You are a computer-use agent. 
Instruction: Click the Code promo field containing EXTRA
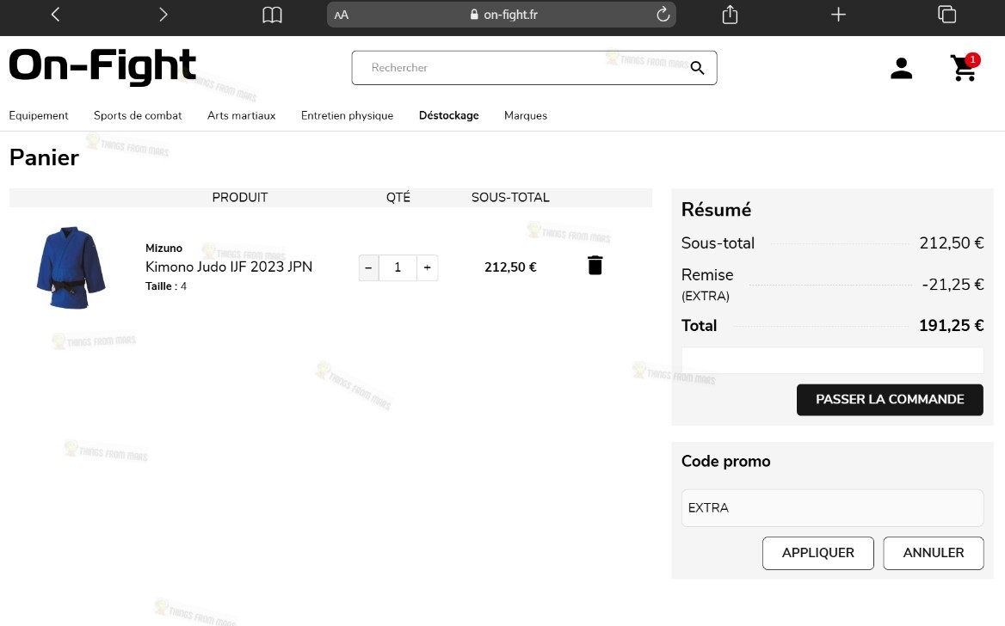pyautogui.click(x=832, y=508)
